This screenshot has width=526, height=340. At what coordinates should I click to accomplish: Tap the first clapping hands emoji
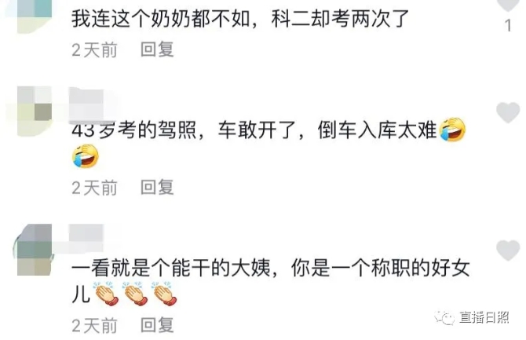[x=106, y=294]
